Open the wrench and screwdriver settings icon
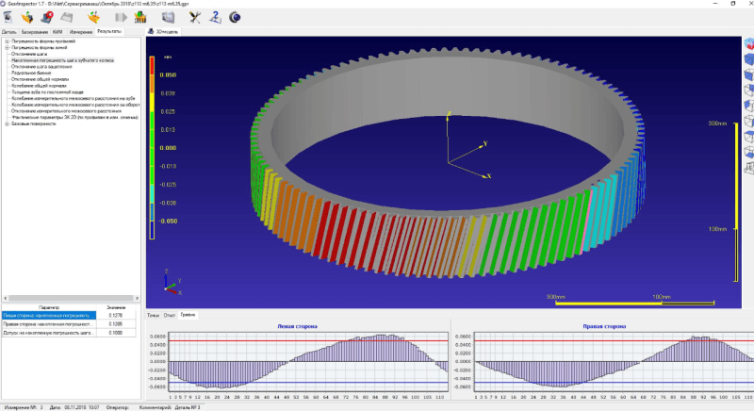754x411 pixels. click(193, 16)
